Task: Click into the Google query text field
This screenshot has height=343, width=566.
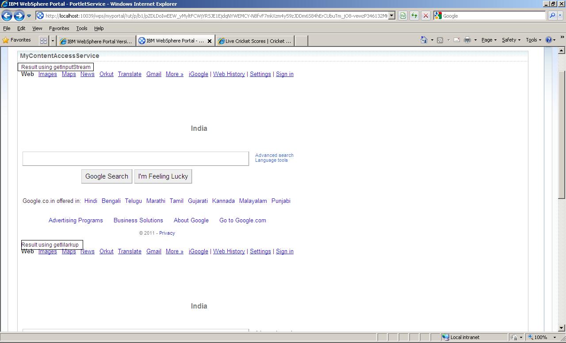Action: click(136, 159)
